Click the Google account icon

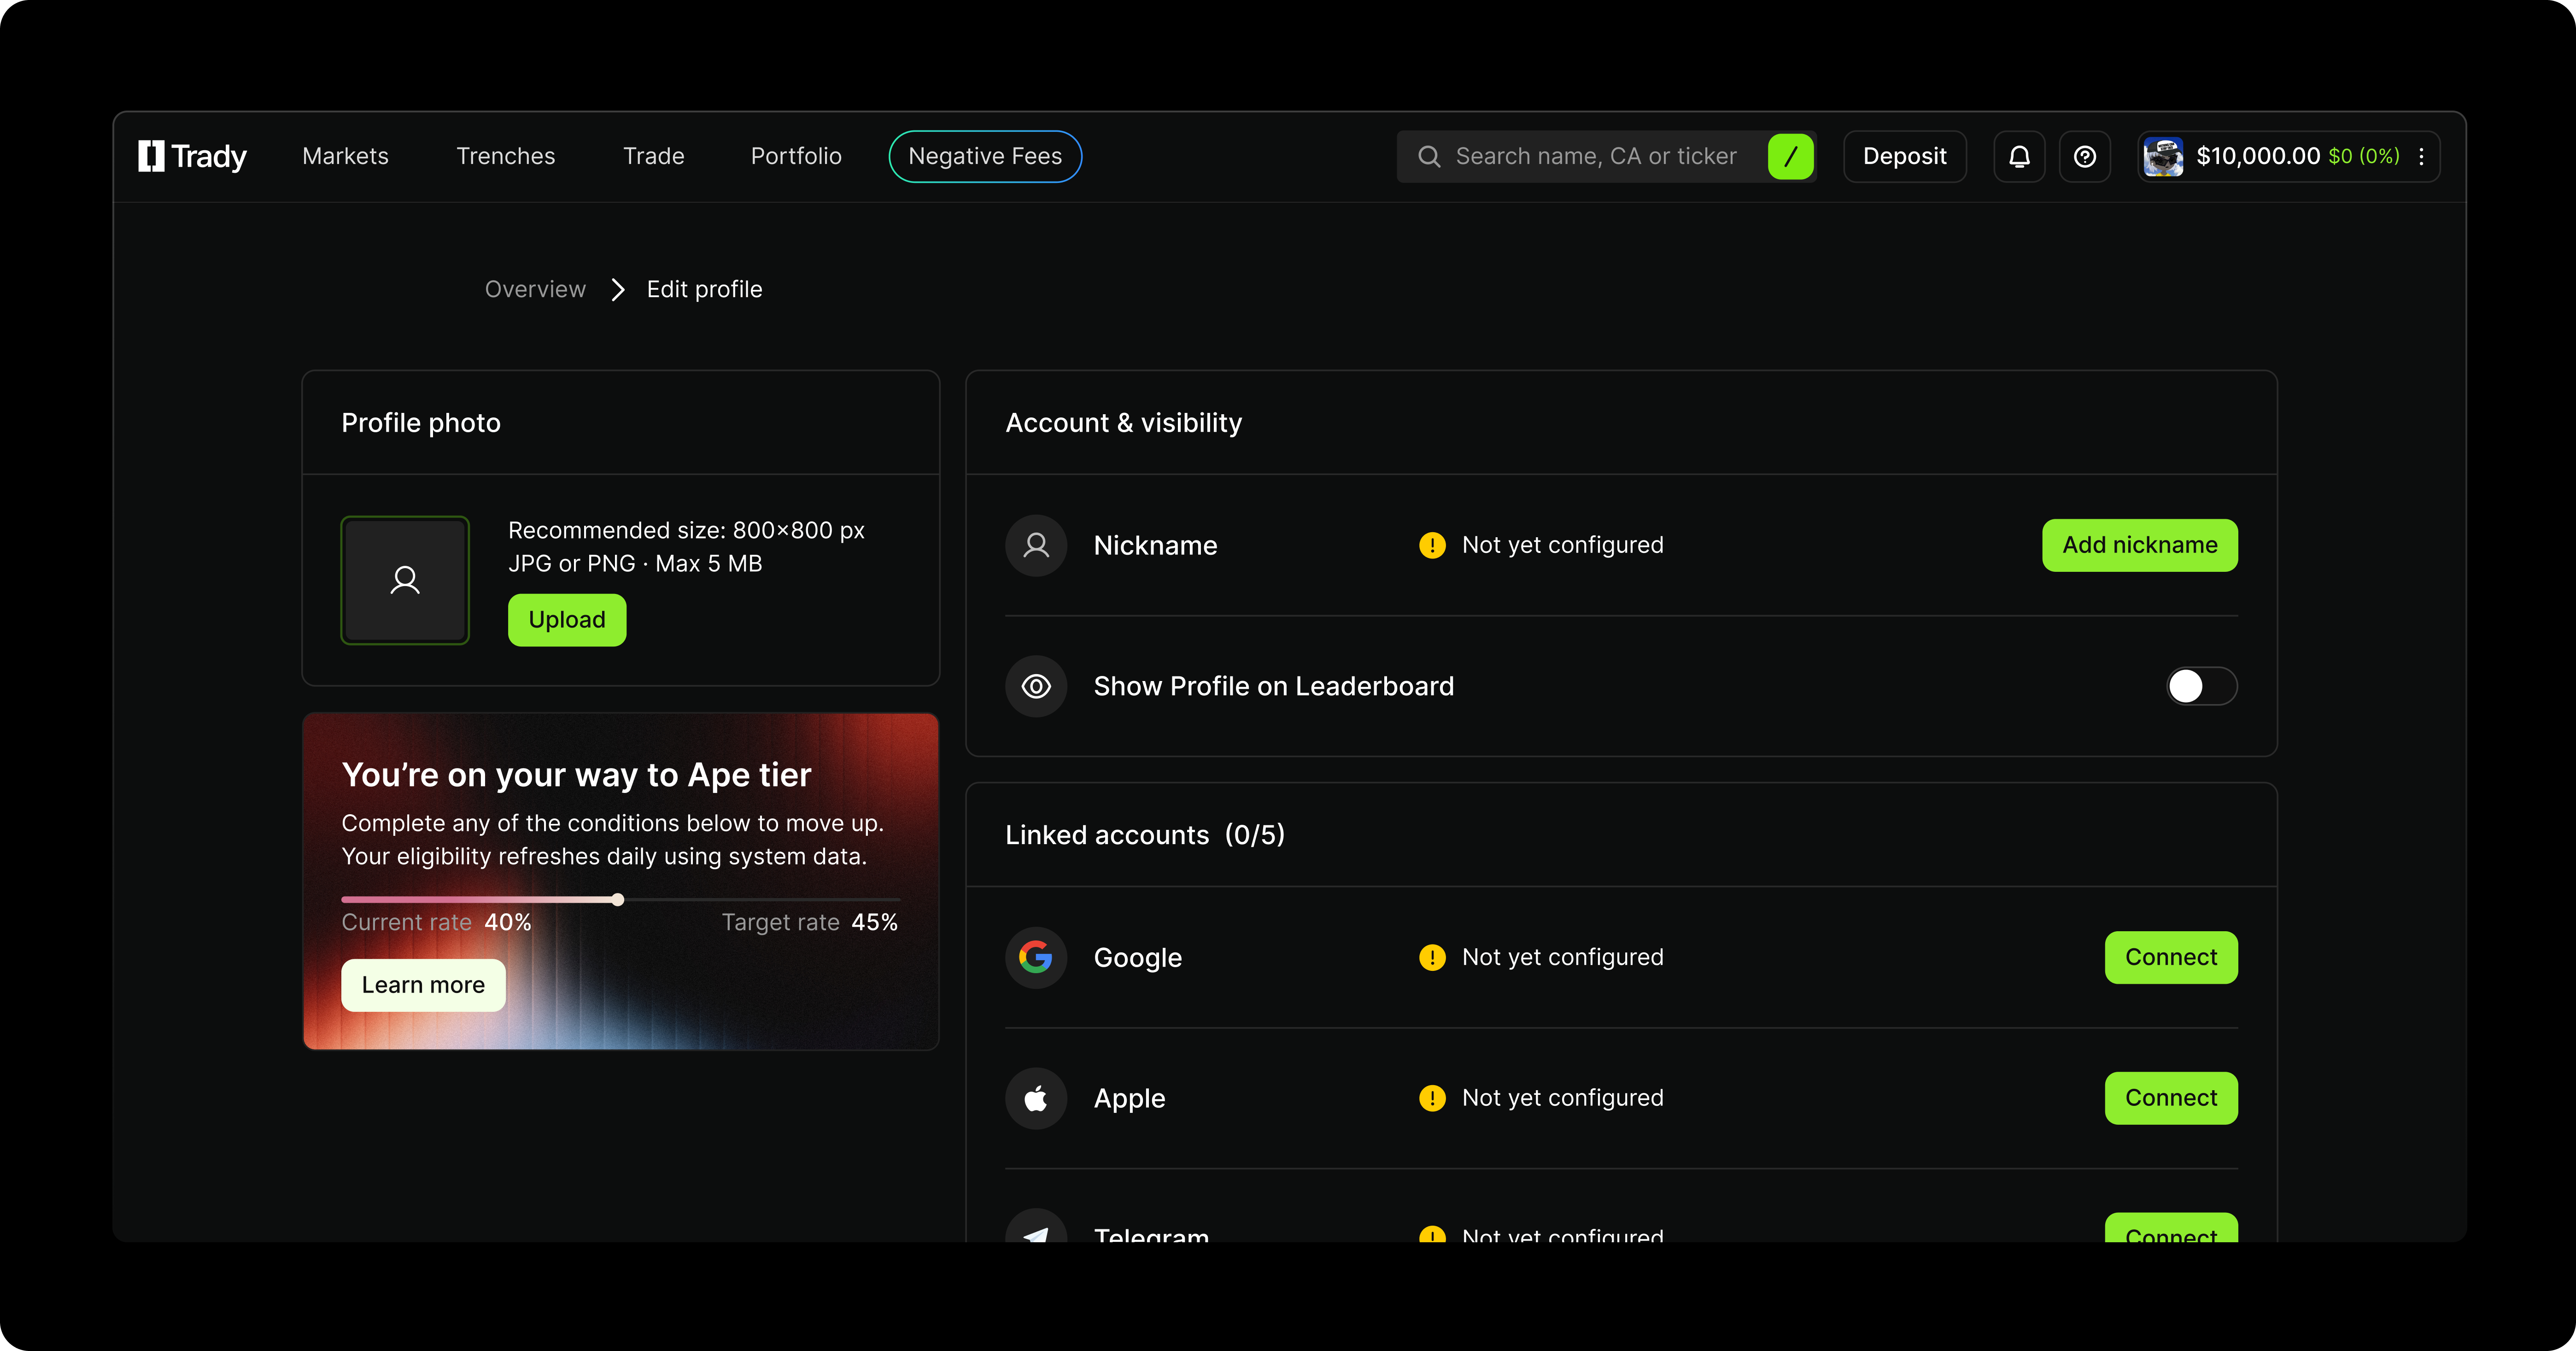coord(1036,957)
